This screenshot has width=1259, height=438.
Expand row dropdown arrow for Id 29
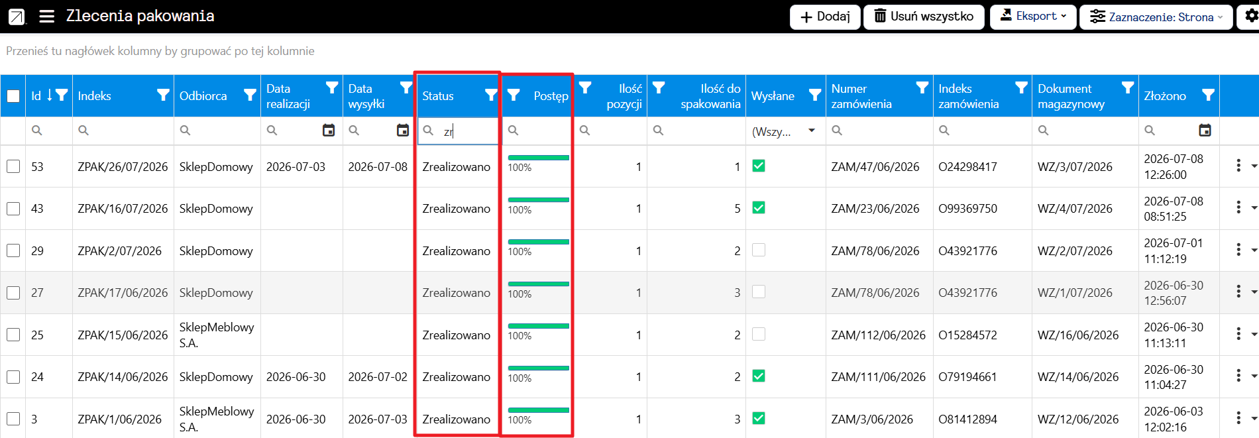click(x=1254, y=250)
